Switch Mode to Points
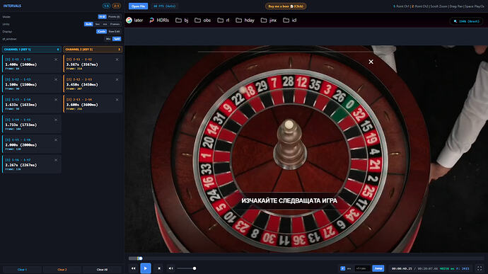This screenshot has width=488, height=274. (114, 16)
